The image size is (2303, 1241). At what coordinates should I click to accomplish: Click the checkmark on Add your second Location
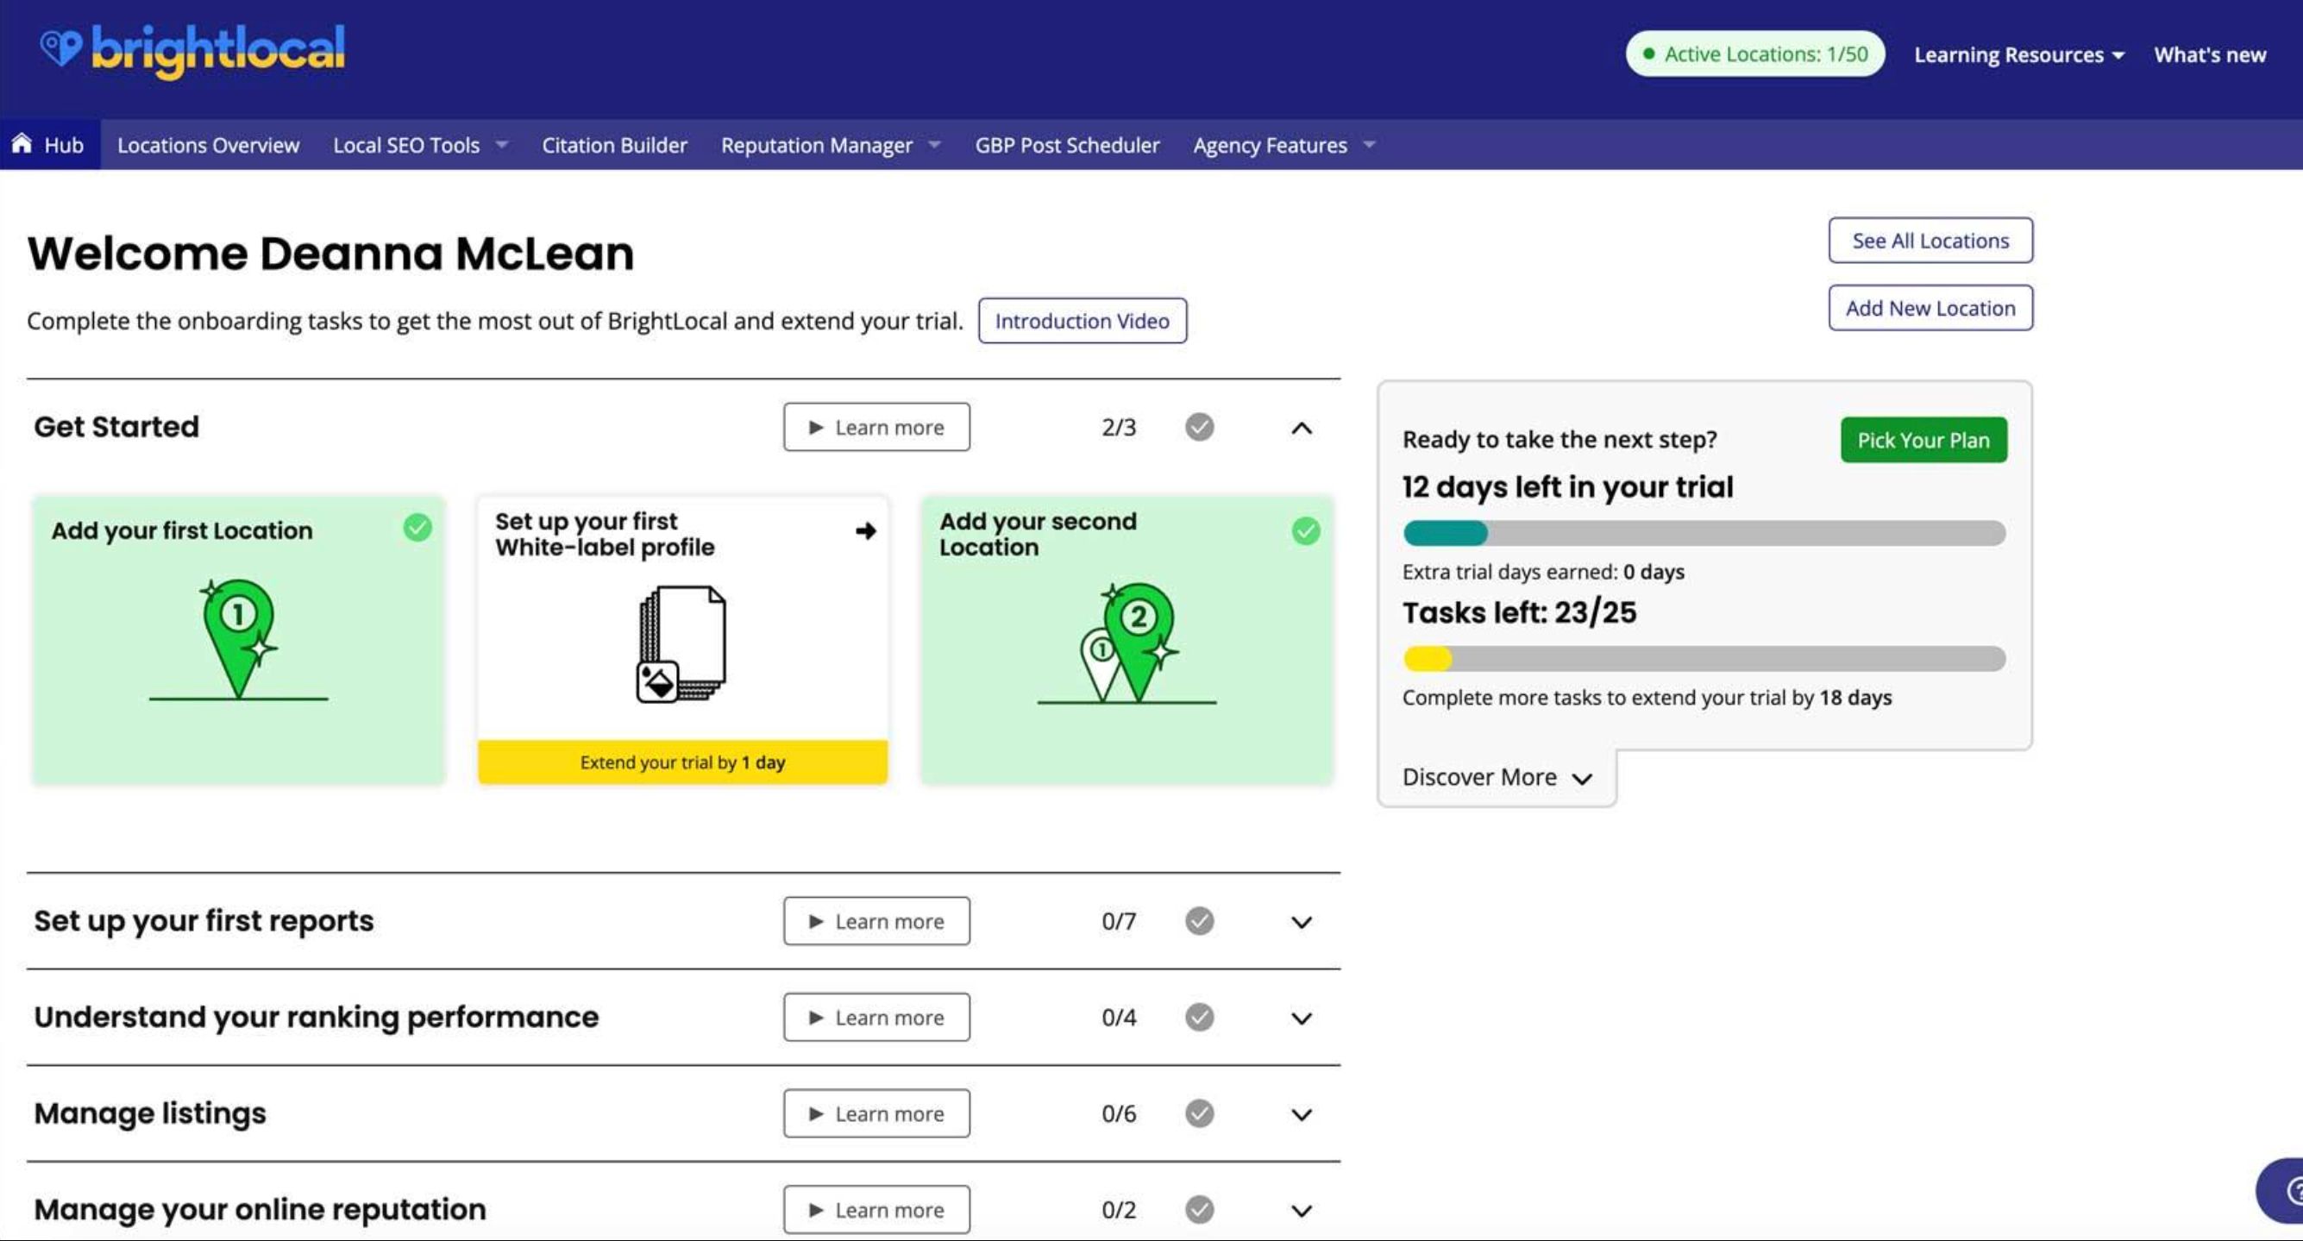(1306, 530)
